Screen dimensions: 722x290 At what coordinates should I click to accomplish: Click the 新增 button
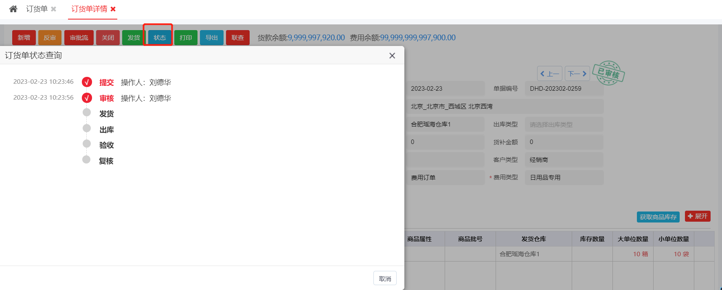24,37
